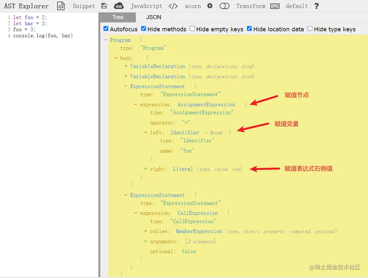Click the parser code brackets icon

pyautogui.click(x=173, y=6)
